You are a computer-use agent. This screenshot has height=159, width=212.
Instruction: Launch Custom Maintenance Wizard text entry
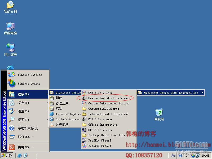[108, 103]
